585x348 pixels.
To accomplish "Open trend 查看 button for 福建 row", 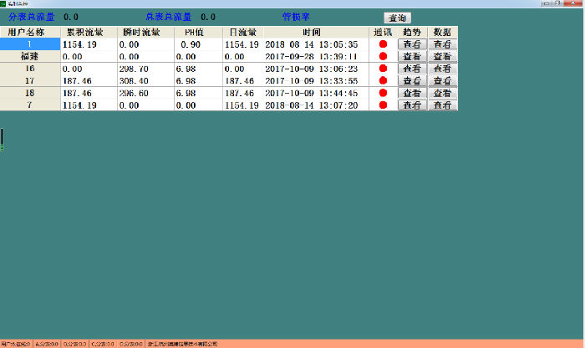I will tap(412, 56).
